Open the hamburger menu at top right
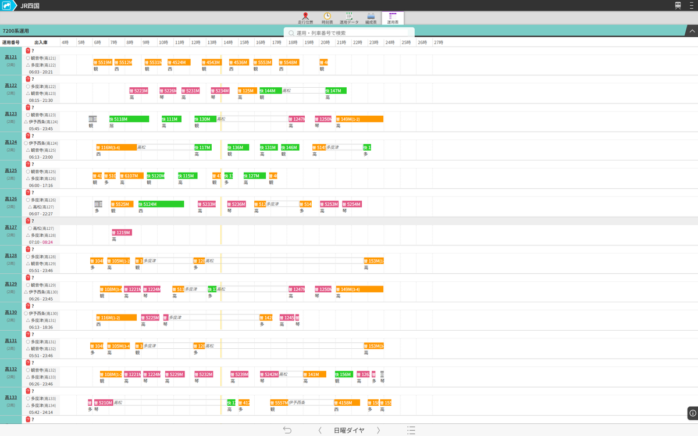The image size is (698, 436). (691, 5)
